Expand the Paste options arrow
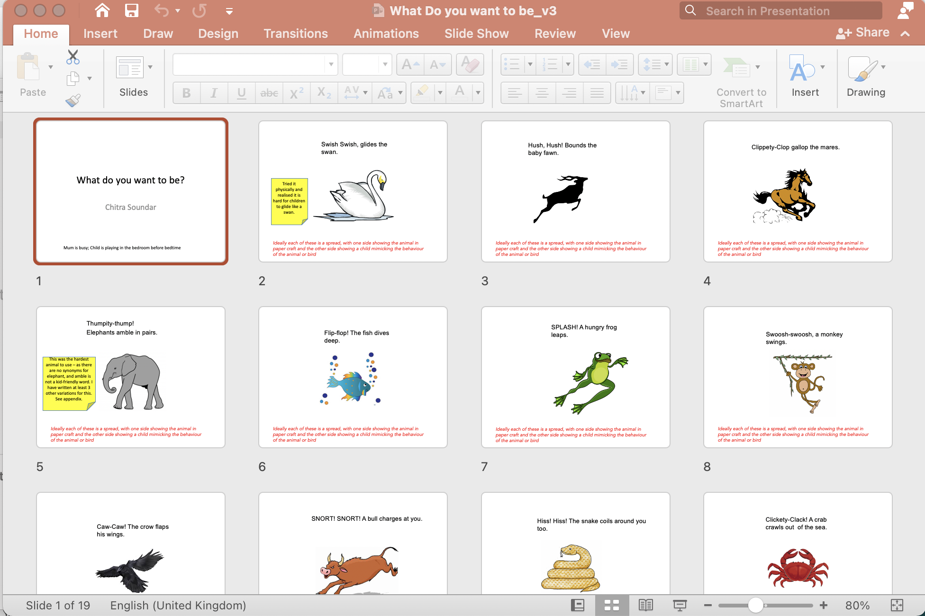Viewport: 925px width, 616px height. (51, 67)
